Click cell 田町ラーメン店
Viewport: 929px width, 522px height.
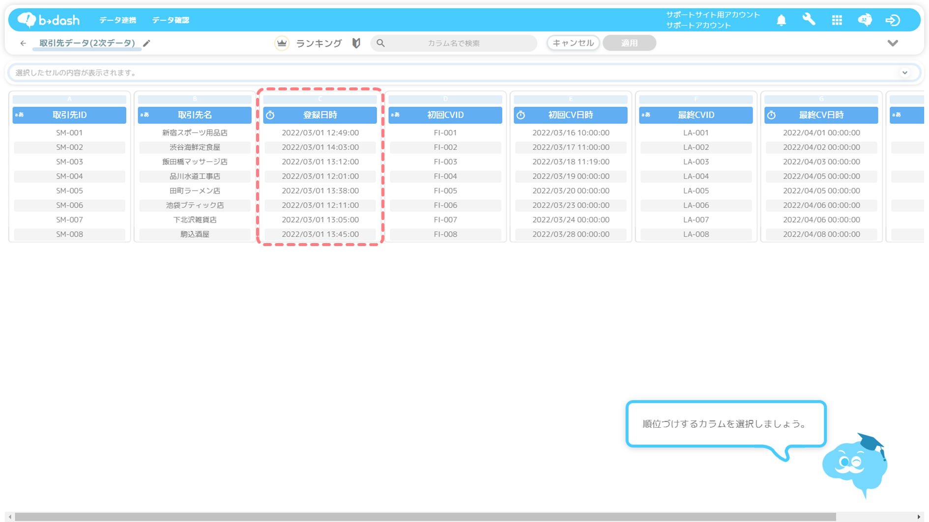pos(195,191)
